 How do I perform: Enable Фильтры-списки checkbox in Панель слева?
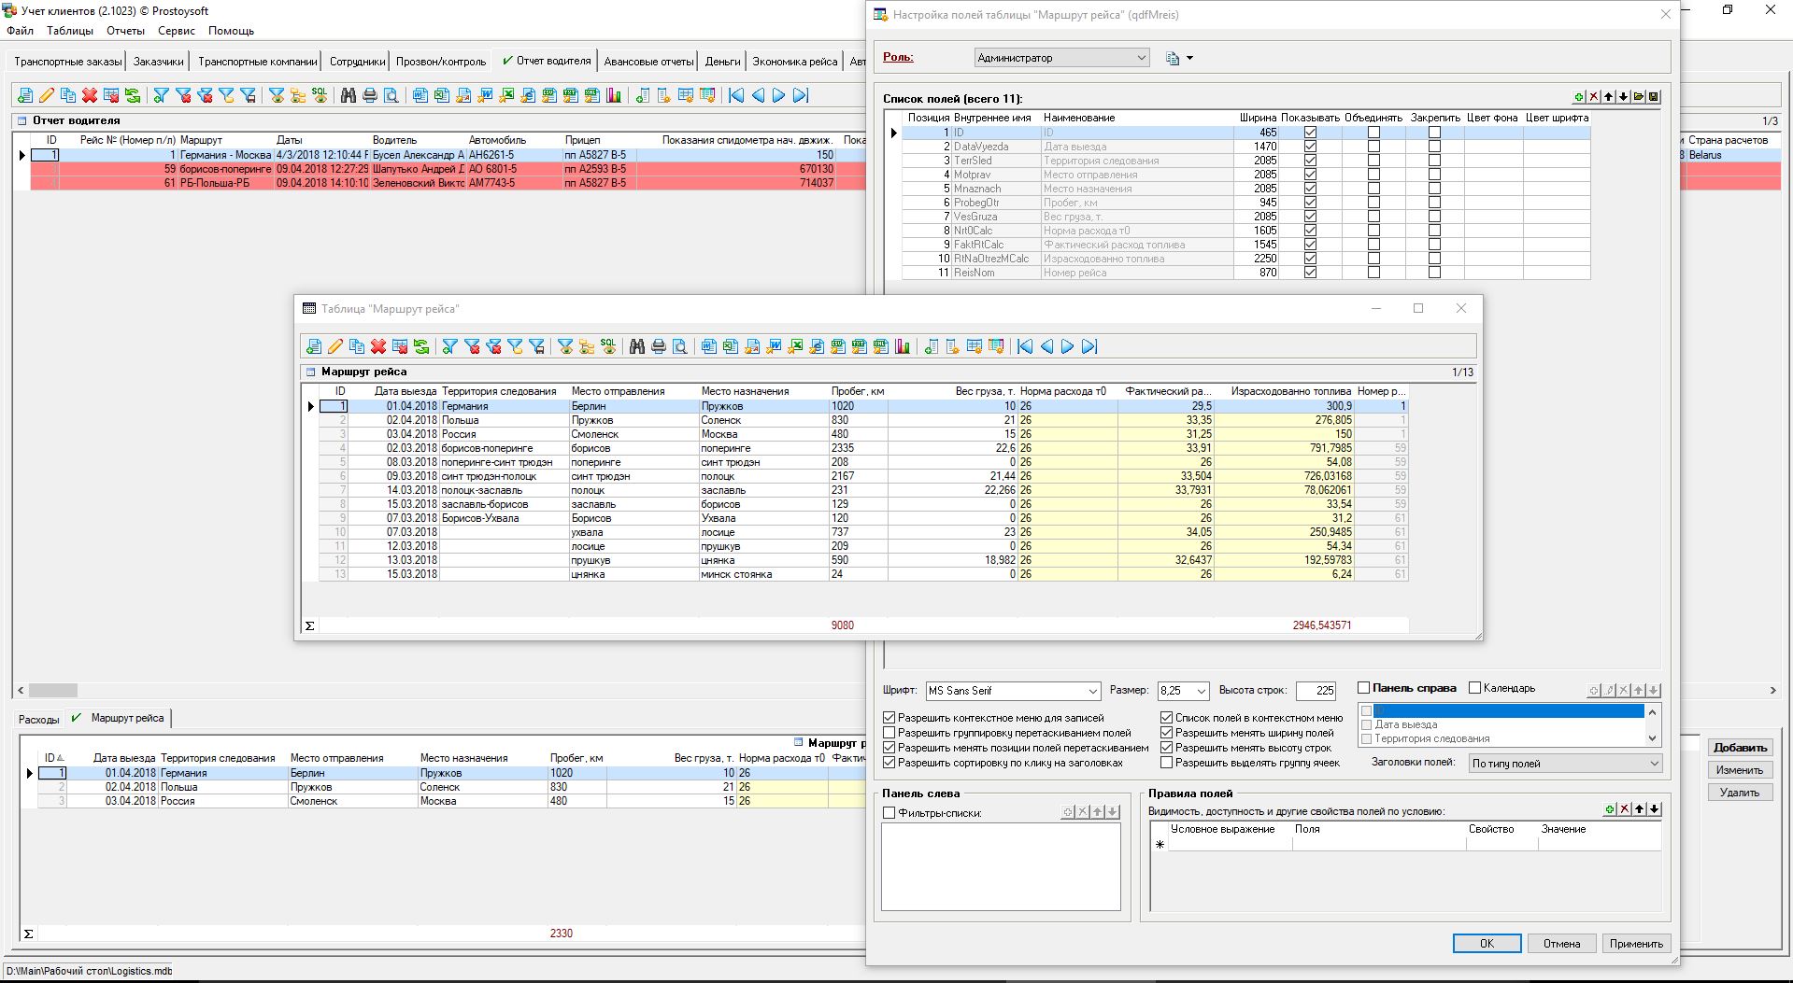889,813
